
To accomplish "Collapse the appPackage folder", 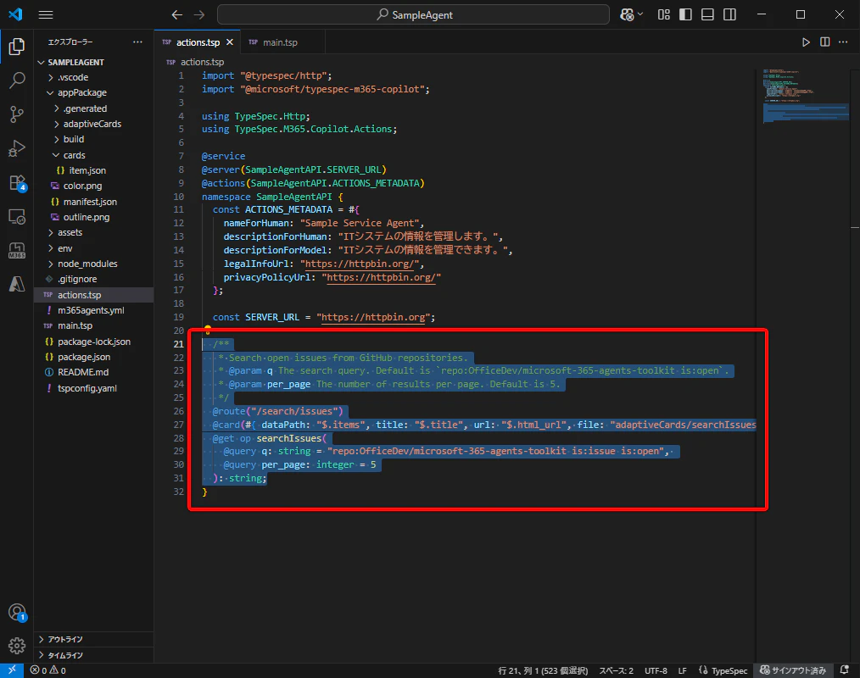I will point(81,92).
